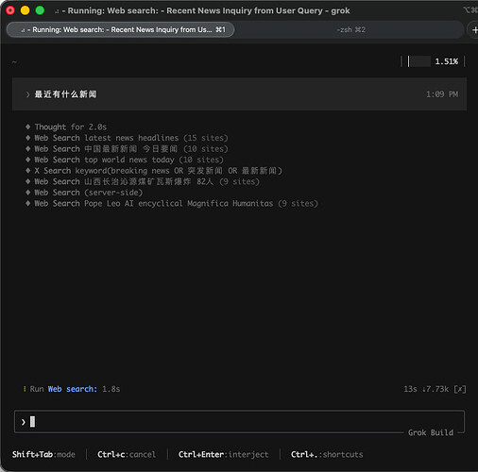
Task: Click diamond bullet beside latest news headlines
Action: coord(28,138)
